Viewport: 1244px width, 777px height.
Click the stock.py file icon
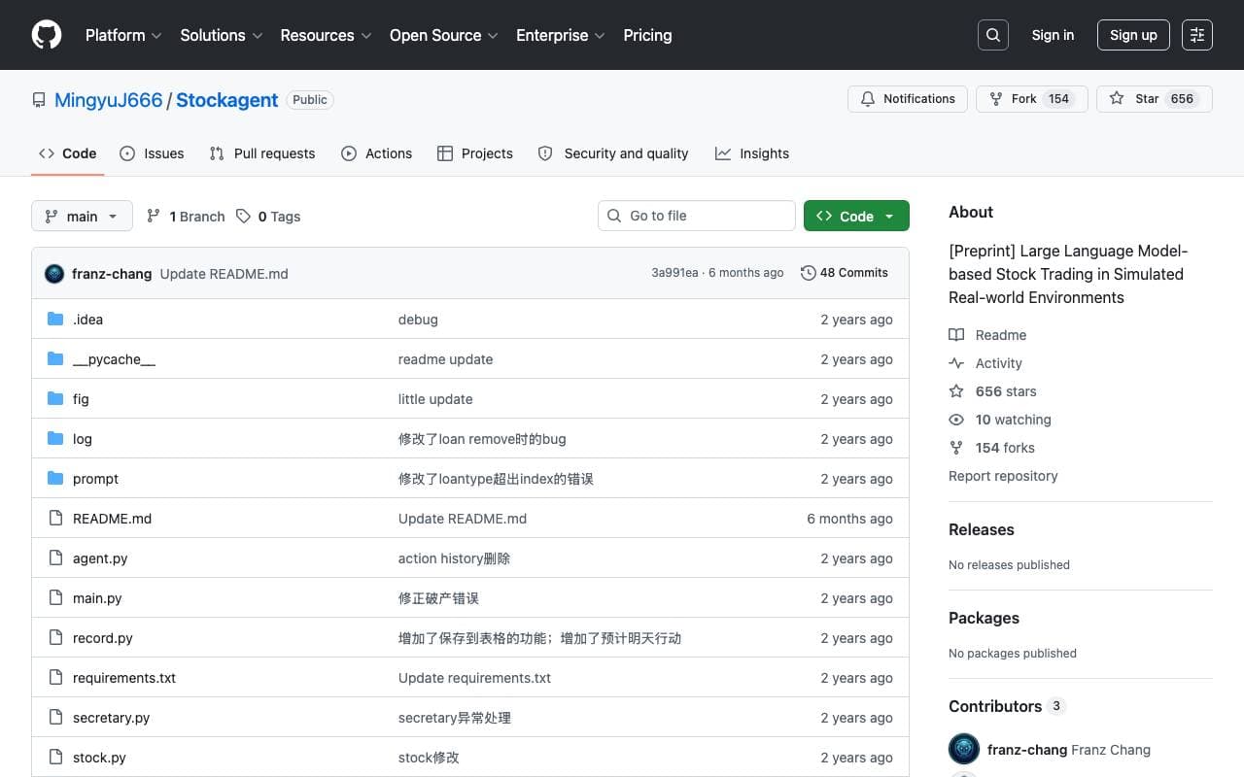pyautogui.click(x=55, y=758)
